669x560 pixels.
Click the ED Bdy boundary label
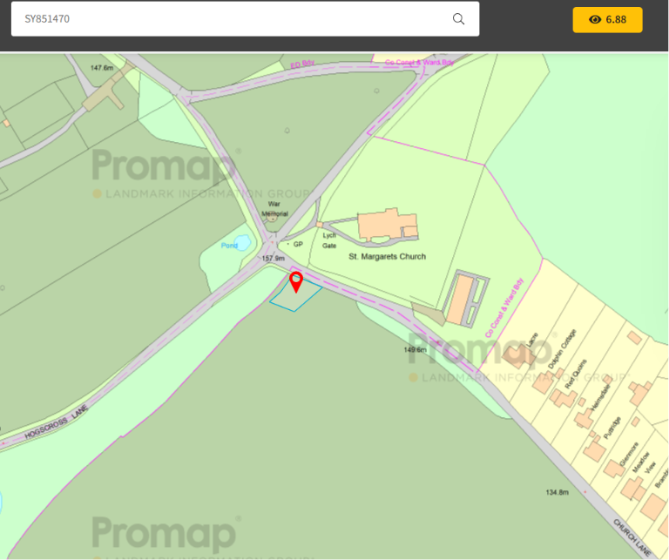[x=302, y=64]
